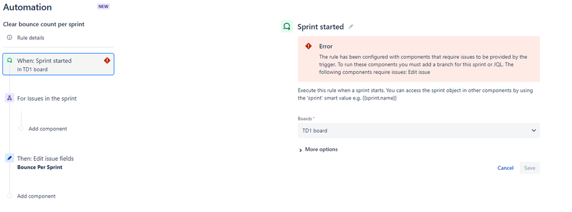Open the Boards dropdown showing TD1 board
The height and width of the screenshot is (212, 572).
click(419, 130)
